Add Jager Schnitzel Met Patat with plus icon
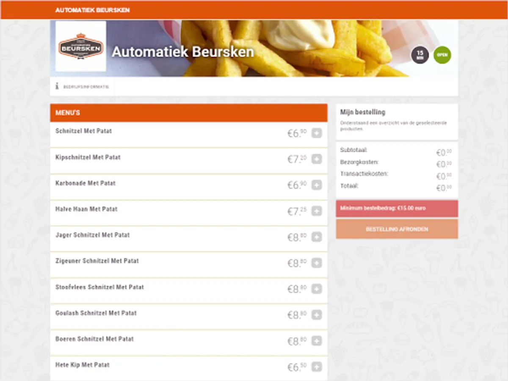 coord(317,237)
